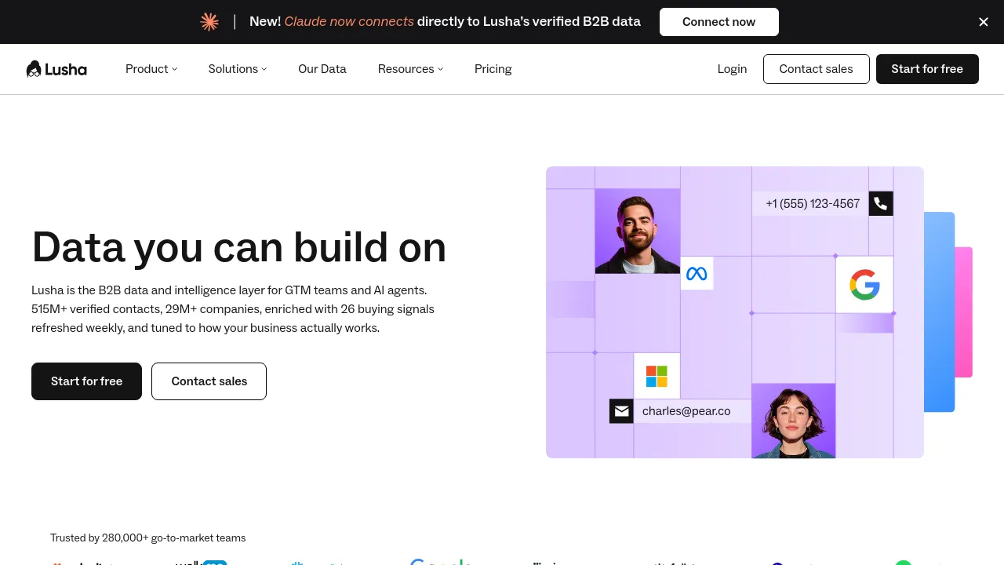Screen dimensions: 1004x565
Task: Click the Connect now button
Action: click(719, 22)
